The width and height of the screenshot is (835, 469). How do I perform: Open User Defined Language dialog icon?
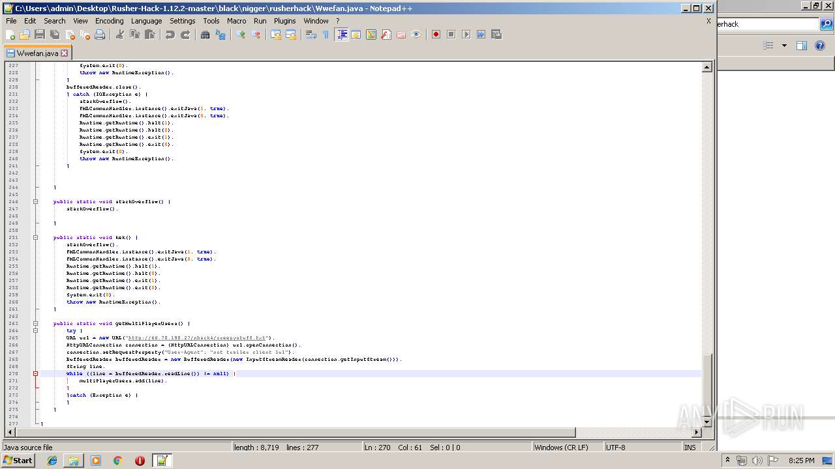point(356,35)
